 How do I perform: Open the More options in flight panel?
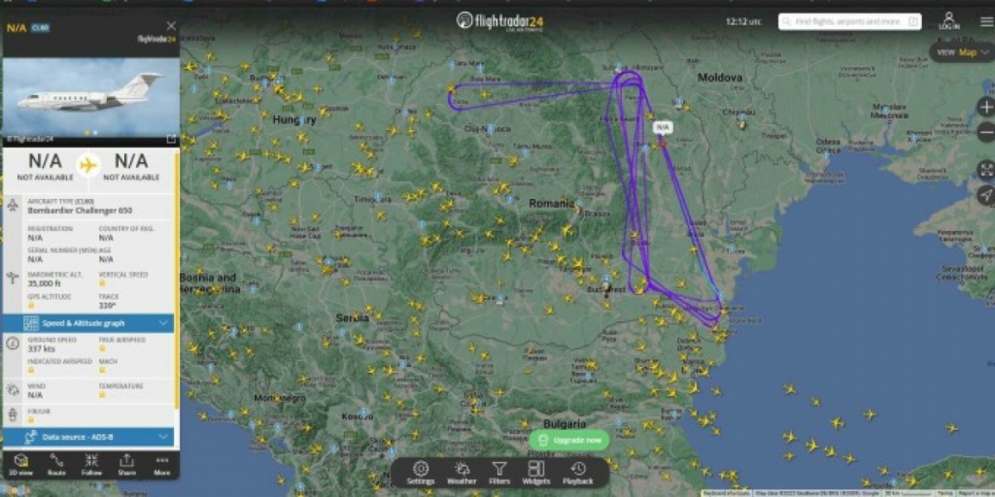tap(162, 464)
